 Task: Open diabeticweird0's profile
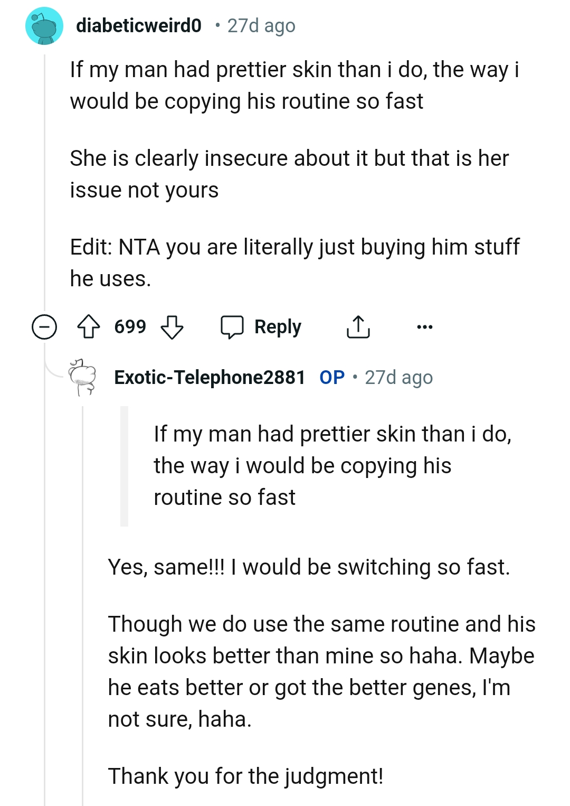click(139, 24)
